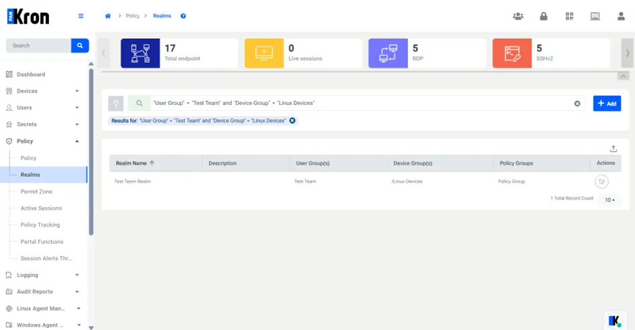Open the user profile icon
Viewport: 635px width, 330px height.
point(621,16)
